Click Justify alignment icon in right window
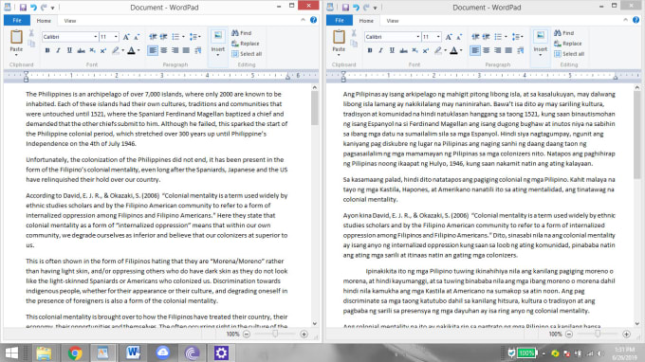Screen dimensions: 645x362 (508, 50)
